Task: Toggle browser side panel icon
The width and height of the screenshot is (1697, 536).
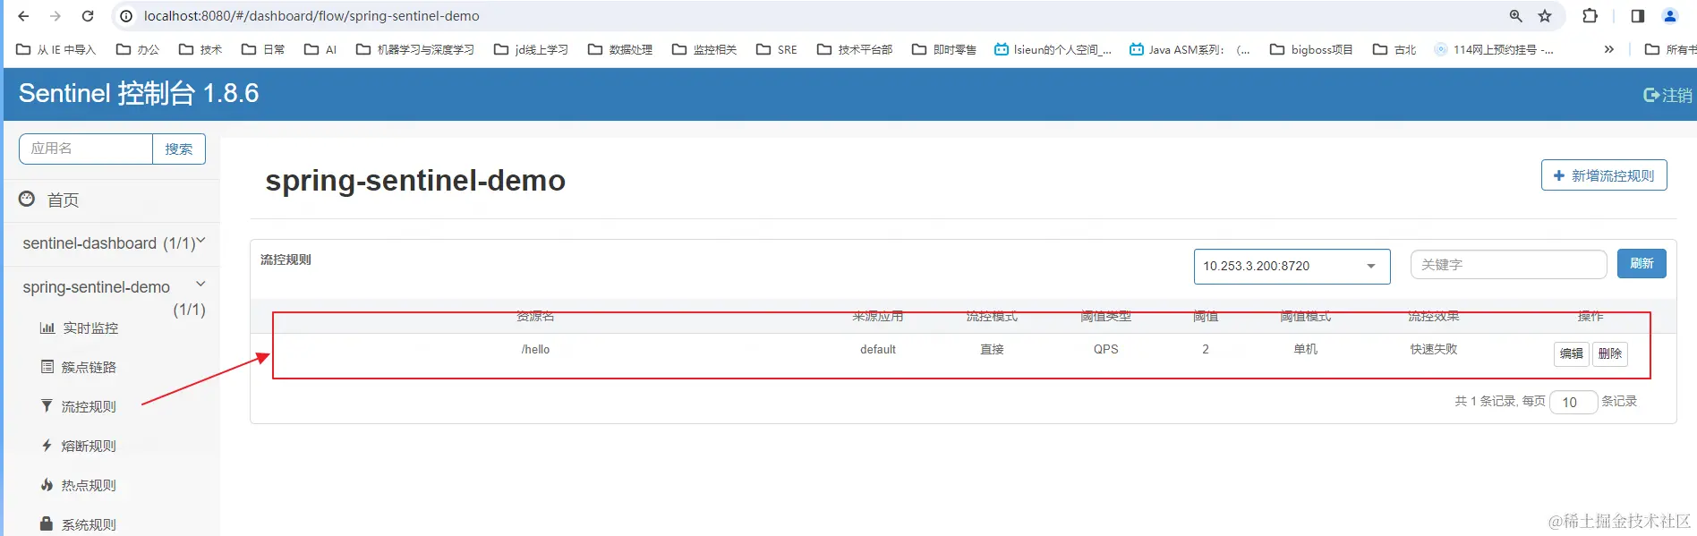Action: 1638,16
